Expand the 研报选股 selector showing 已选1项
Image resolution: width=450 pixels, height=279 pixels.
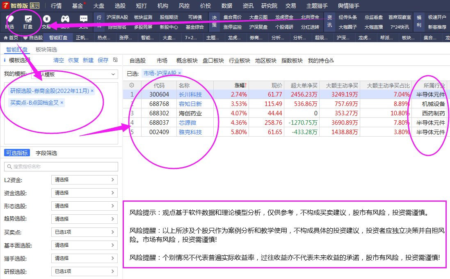tap(85, 271)
